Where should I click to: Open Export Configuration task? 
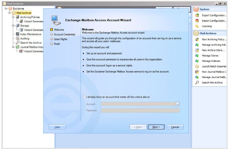pos(214,15)
